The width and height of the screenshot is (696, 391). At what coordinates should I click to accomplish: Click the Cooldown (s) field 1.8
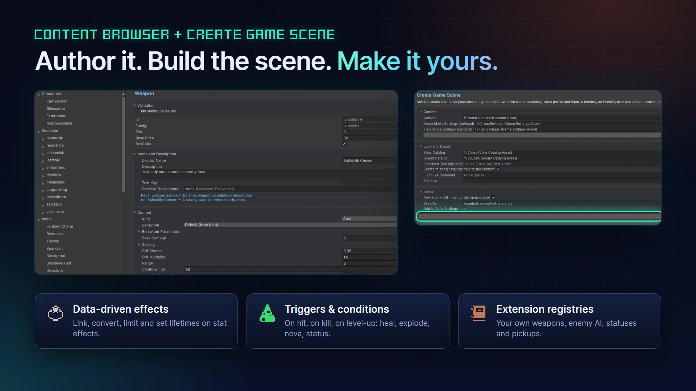[x=290, y=269]
